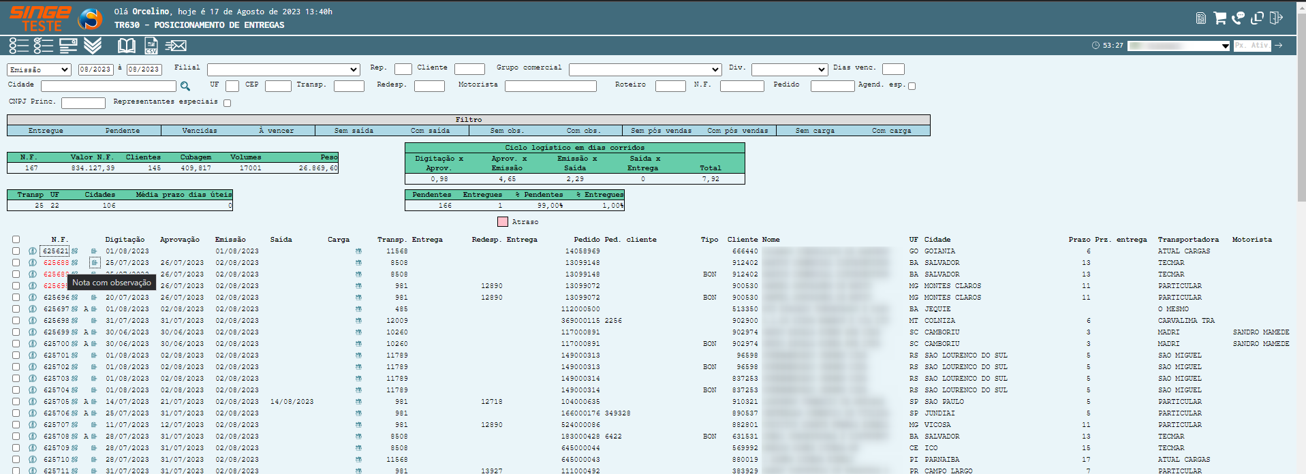Image resolution: width=1306 pixels, height=474 pixels.
Task: Open invoice number 625688 in red
Action: tap(56, 263)
